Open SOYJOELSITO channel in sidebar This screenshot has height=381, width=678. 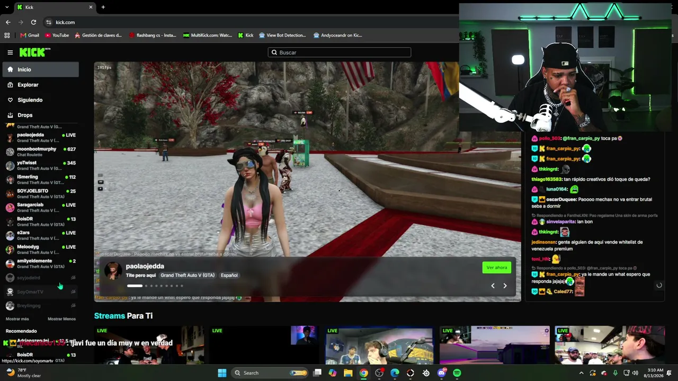(x=41, y=193)
